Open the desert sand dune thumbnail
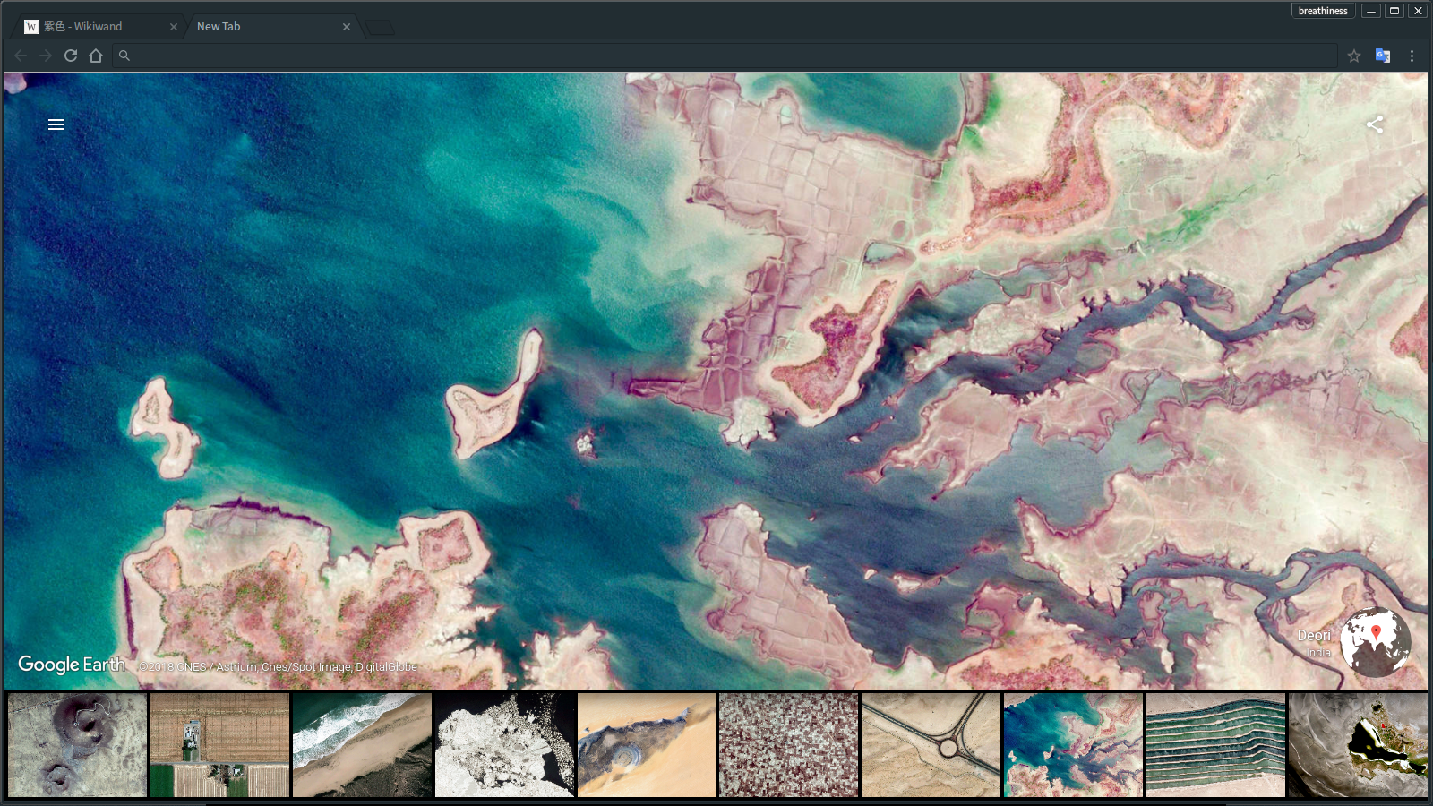Screen dimensions: 1433x806 tap(647, 744)
